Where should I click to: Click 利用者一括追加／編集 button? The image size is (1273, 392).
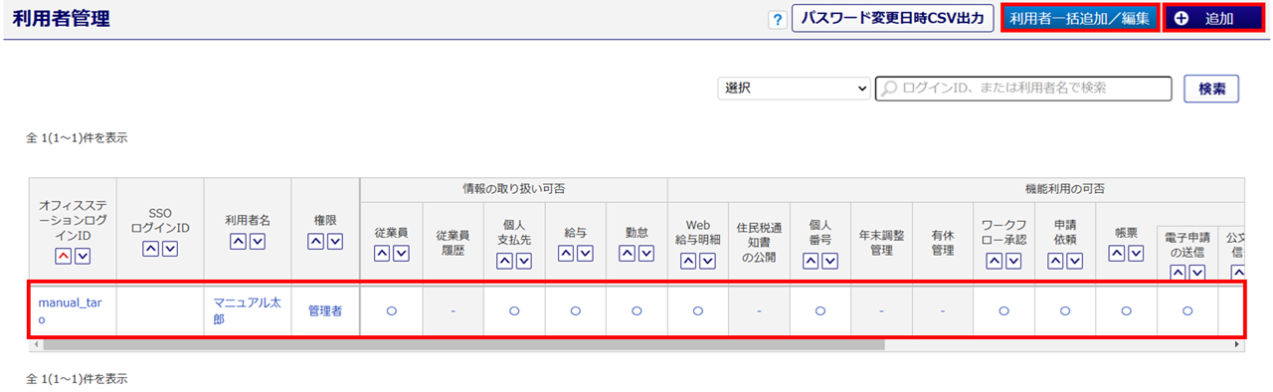1079,19
